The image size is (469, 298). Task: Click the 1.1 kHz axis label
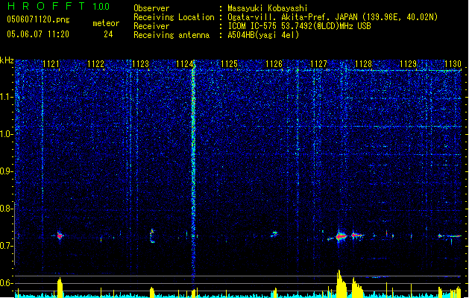pos(7,97)
